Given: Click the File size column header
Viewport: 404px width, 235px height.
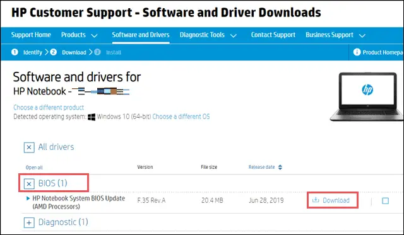Looking at the screenshot, I should [x=209, y=167].
